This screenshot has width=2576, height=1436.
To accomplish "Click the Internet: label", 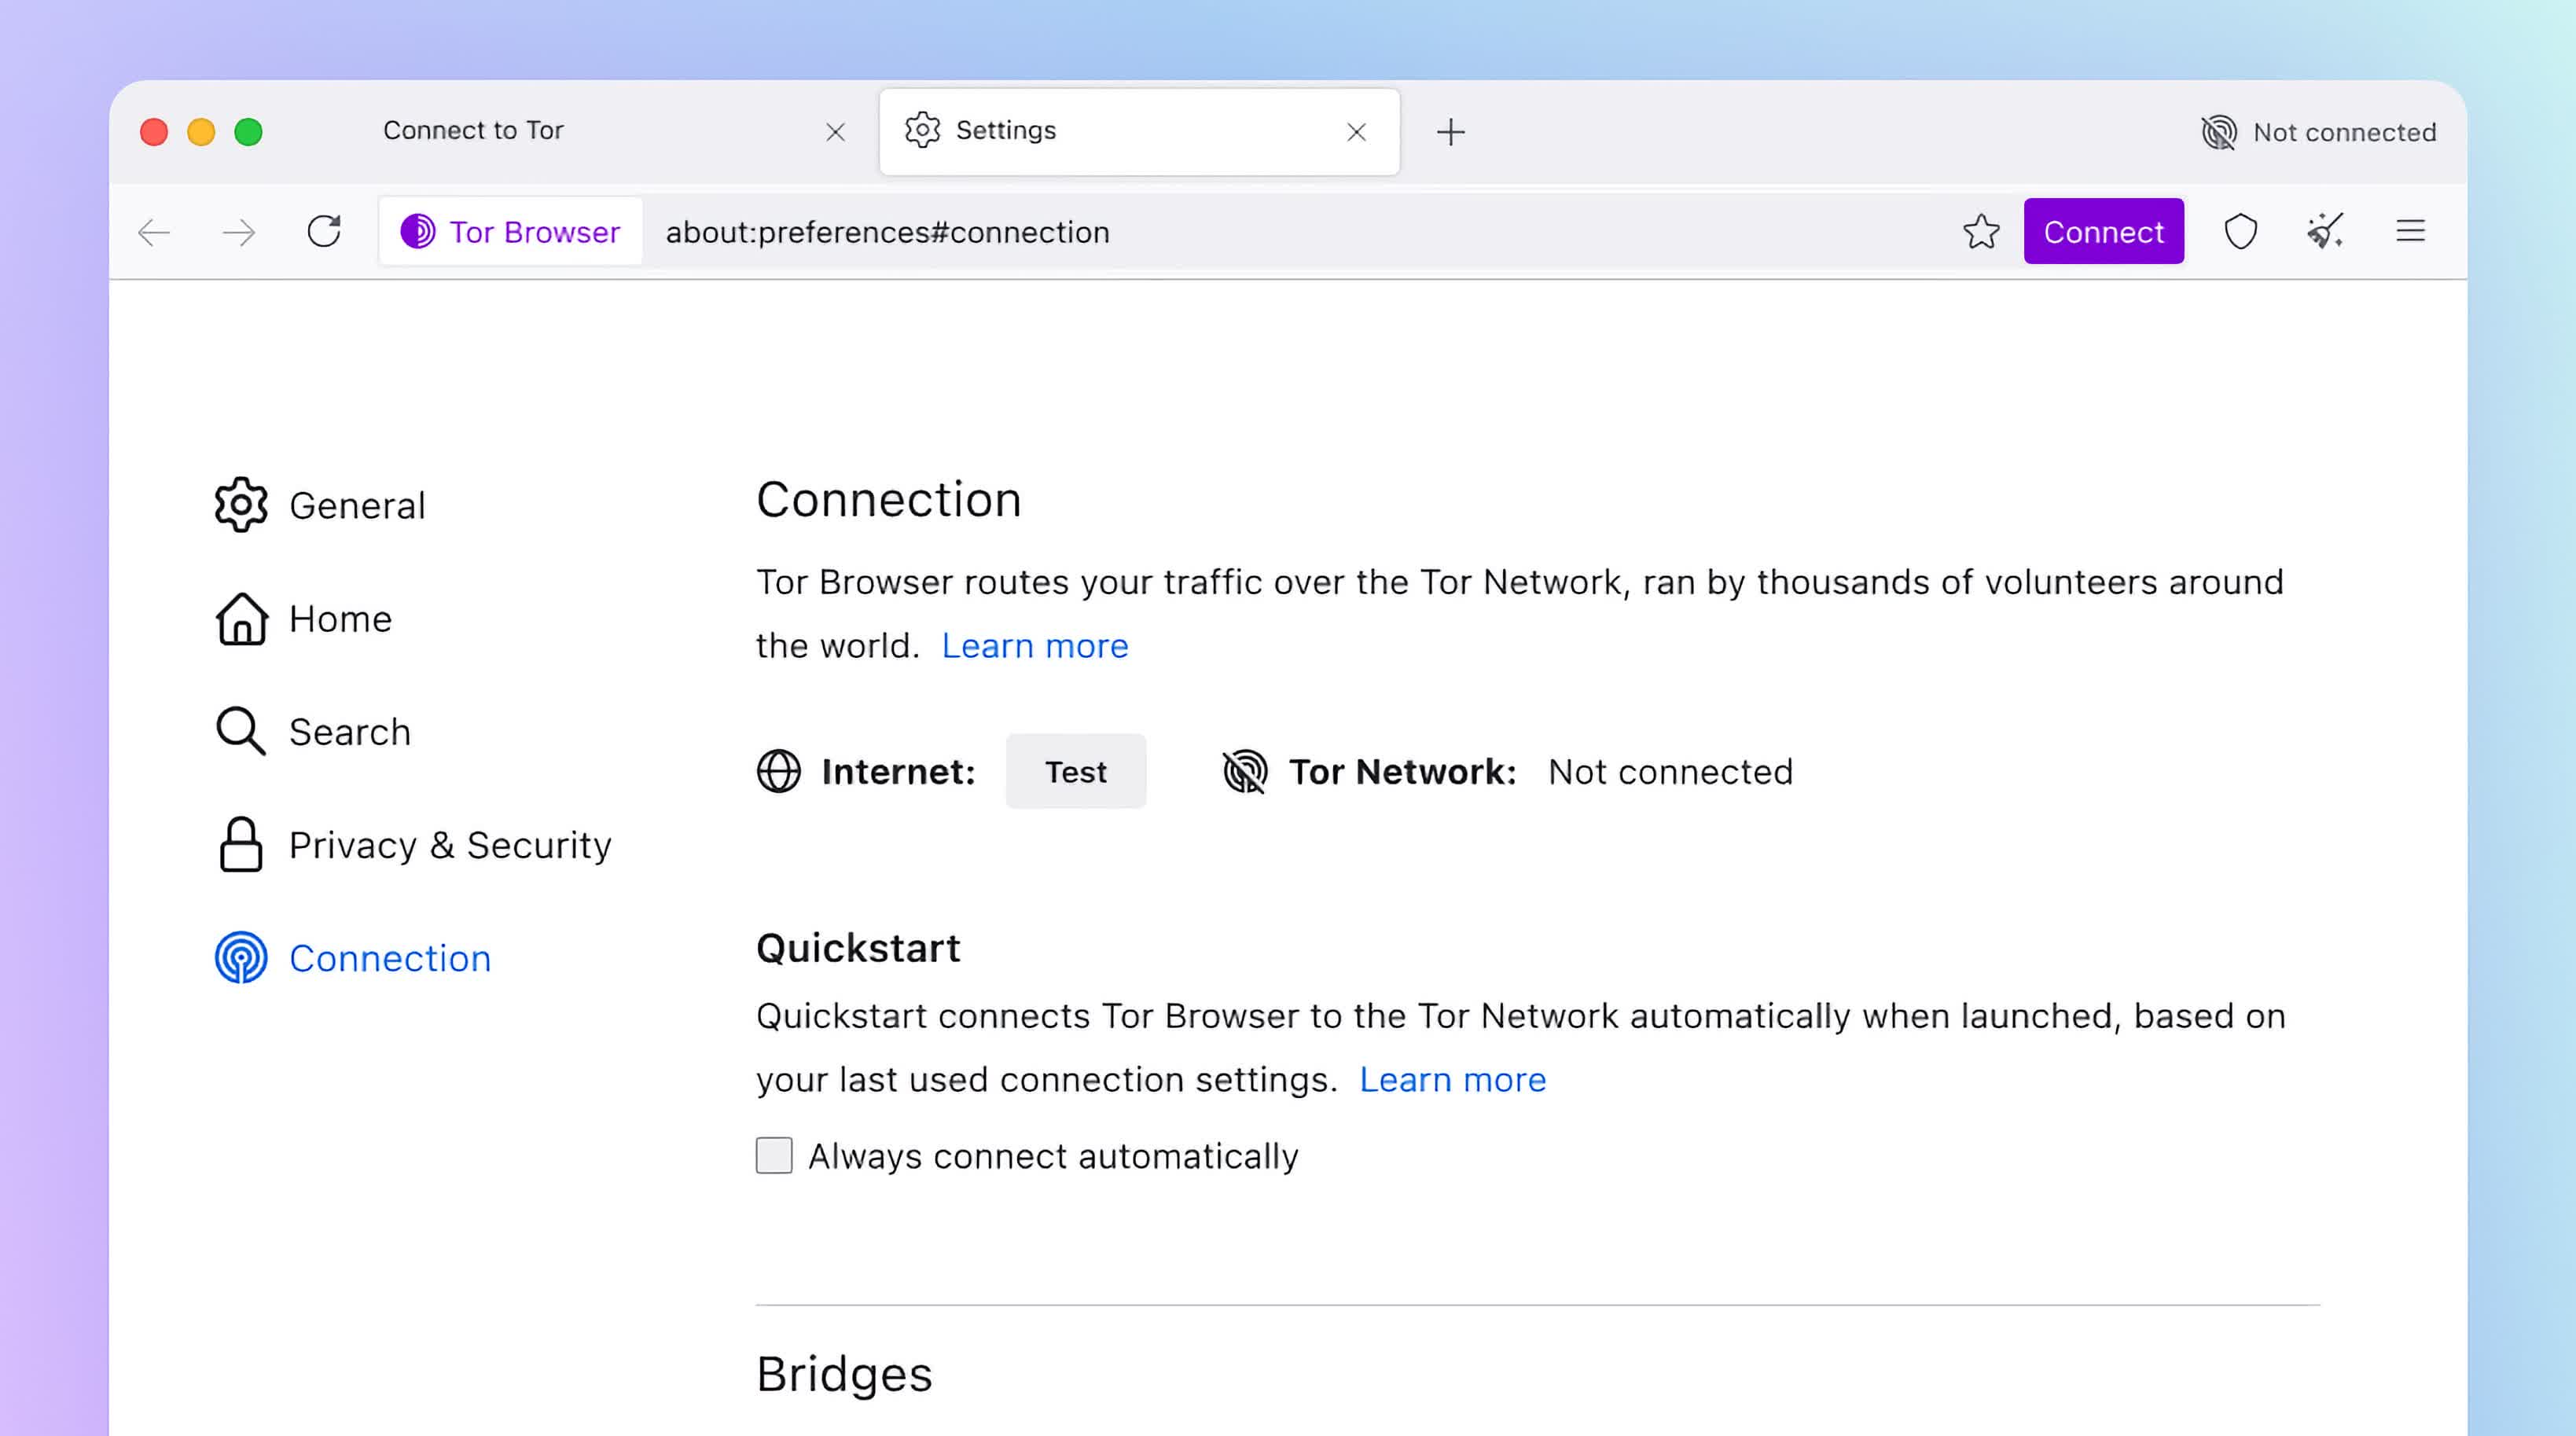I will [x=898, y=772].
